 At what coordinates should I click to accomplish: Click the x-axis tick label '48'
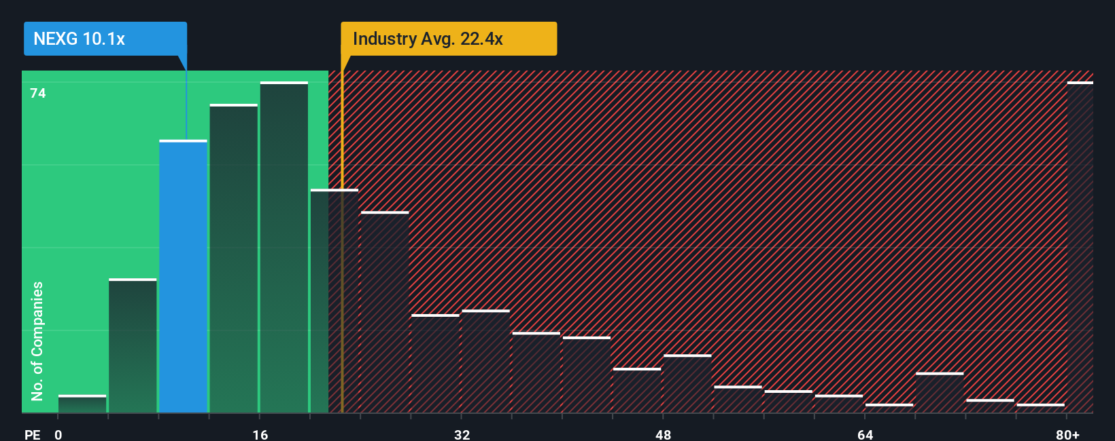point(664,434)
